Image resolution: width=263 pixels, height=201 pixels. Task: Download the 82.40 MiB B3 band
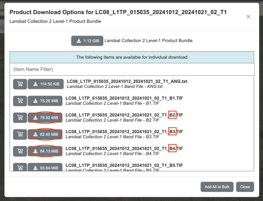[45, 134]
